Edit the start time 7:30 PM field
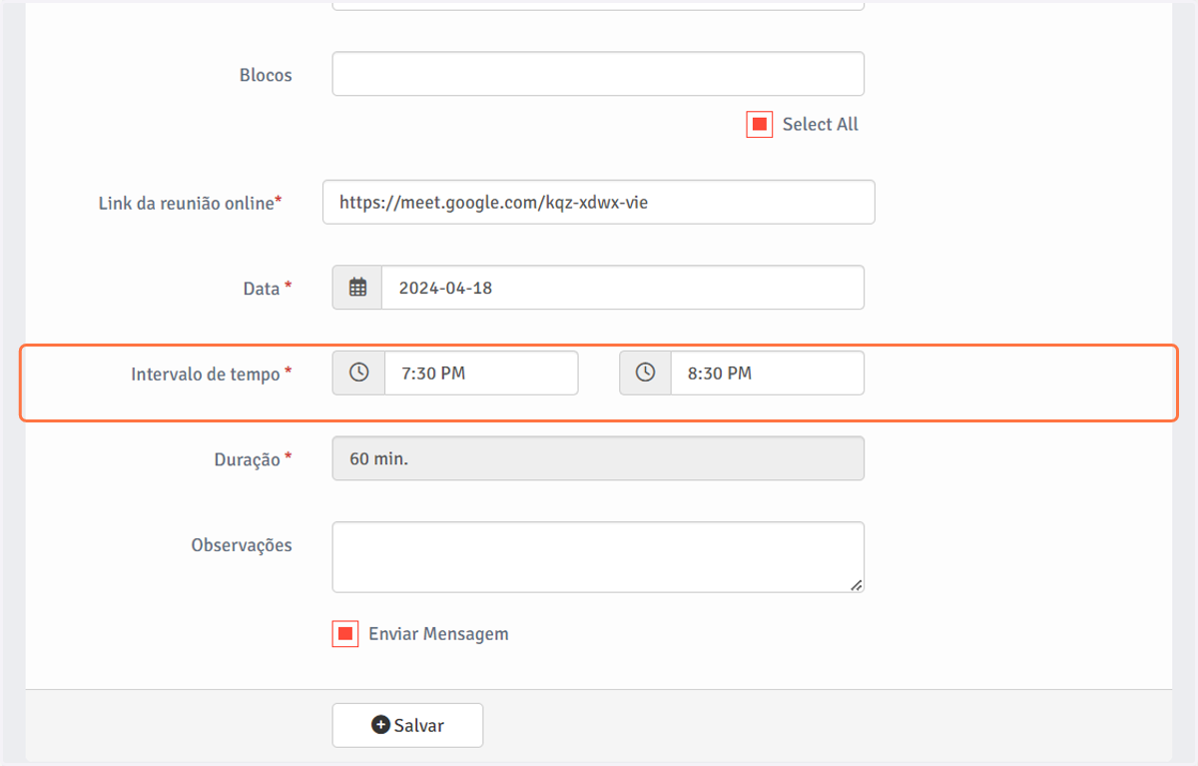This screenshot has width=1198, height=766. (481, 373)
